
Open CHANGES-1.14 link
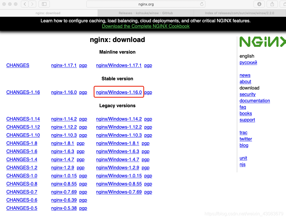[23, 119]
